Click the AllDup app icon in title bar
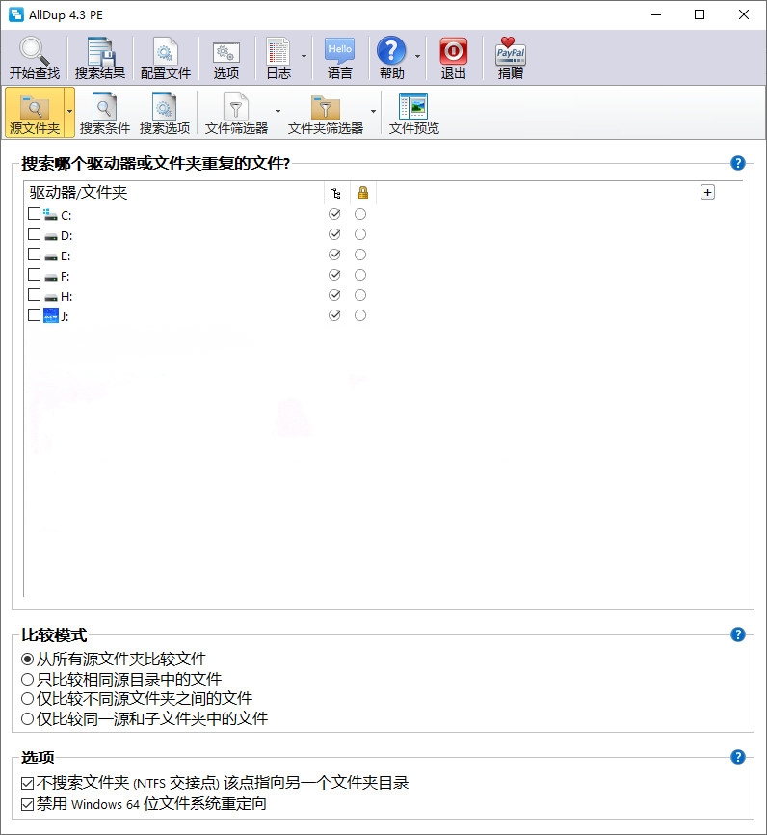The width and height of the screenshot is (767, 835). [x=16, y=14]
